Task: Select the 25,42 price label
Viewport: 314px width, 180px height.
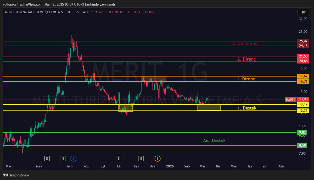Action: click(303, 41)
